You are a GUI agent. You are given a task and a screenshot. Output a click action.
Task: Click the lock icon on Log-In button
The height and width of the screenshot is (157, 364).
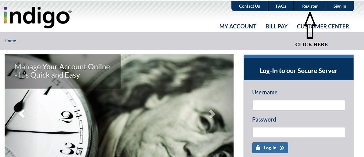point(258,148)
